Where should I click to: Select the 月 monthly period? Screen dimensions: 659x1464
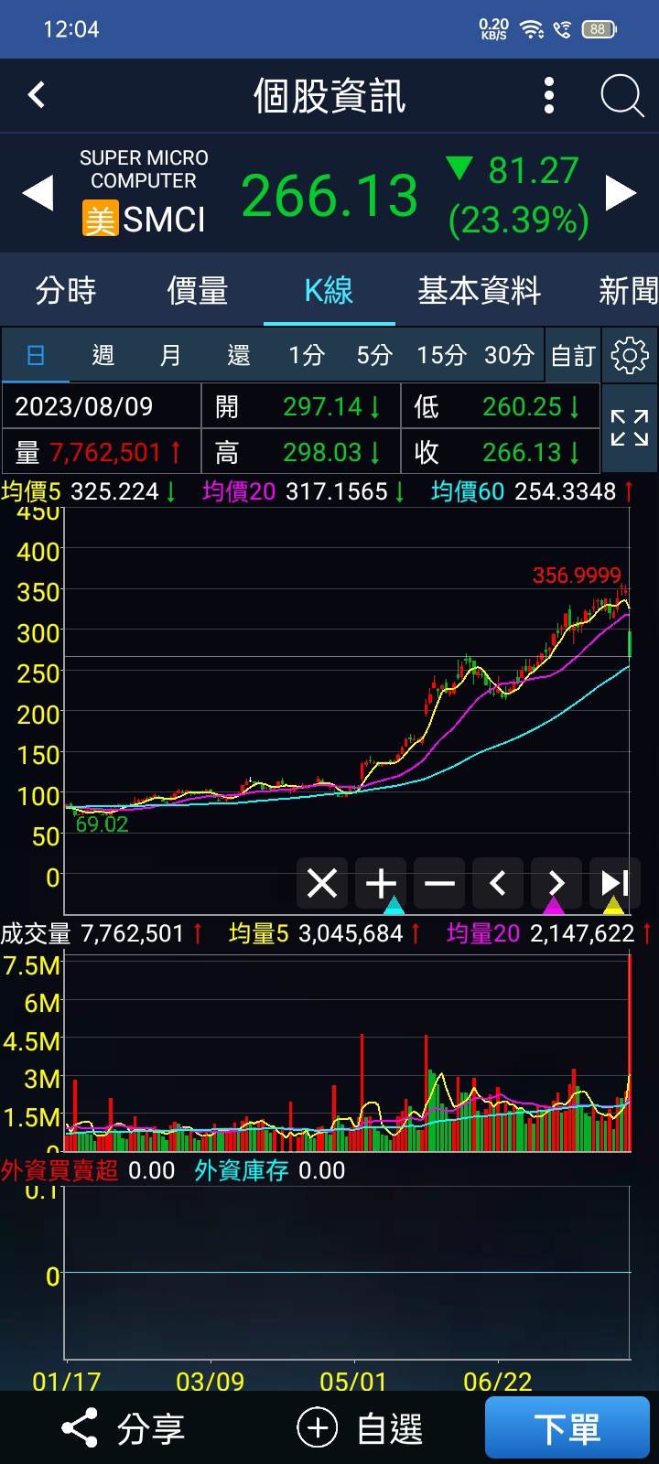pyautogui.click(x=171, y=355)
